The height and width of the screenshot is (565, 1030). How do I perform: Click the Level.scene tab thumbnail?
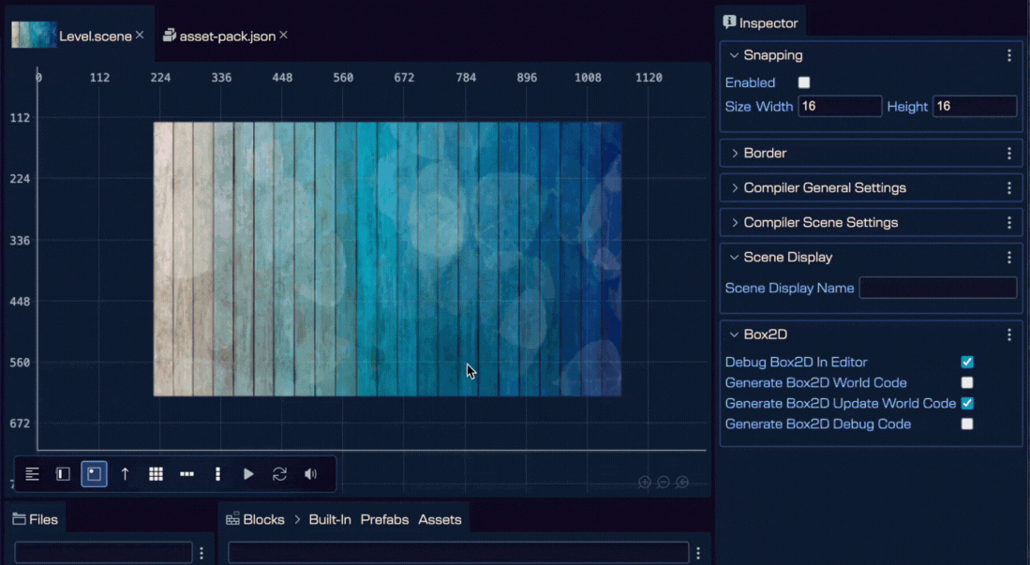click(x=34, y=35)
